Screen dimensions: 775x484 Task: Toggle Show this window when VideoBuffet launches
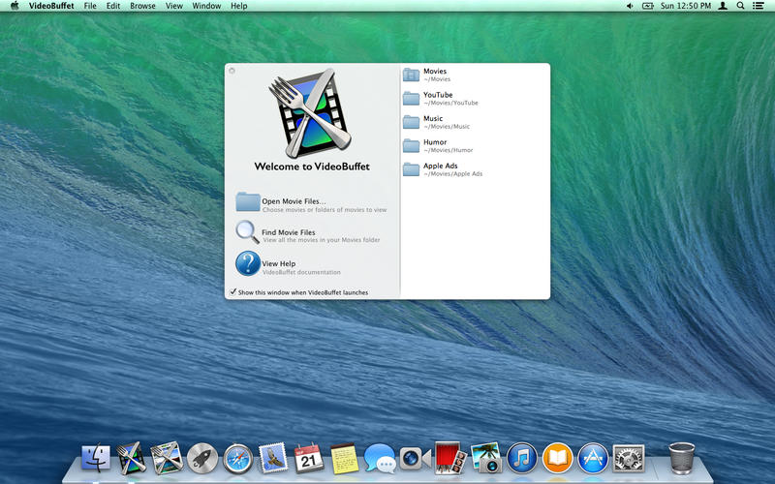coord(232,292)
